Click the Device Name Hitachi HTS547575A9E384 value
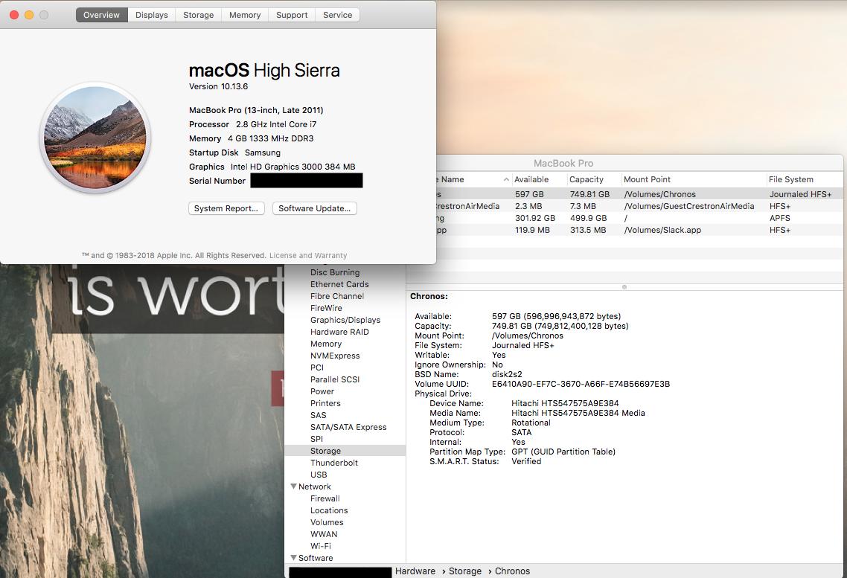This screenshot has height=578, width=847. [x=565, y=403]
